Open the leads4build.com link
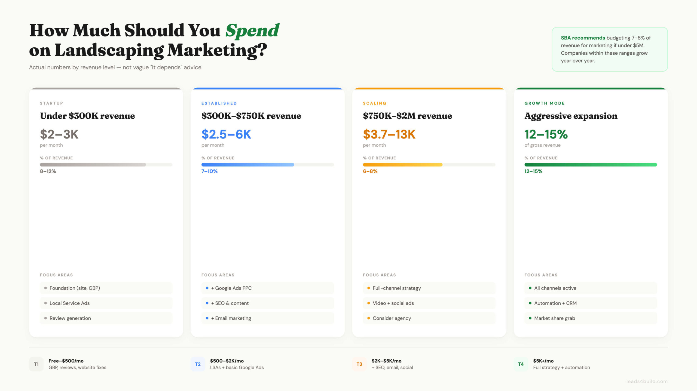697x391 pixels. click(x=647, y=381)
